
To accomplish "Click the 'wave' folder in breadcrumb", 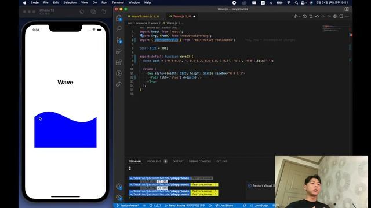I will (x=154, y=23).
